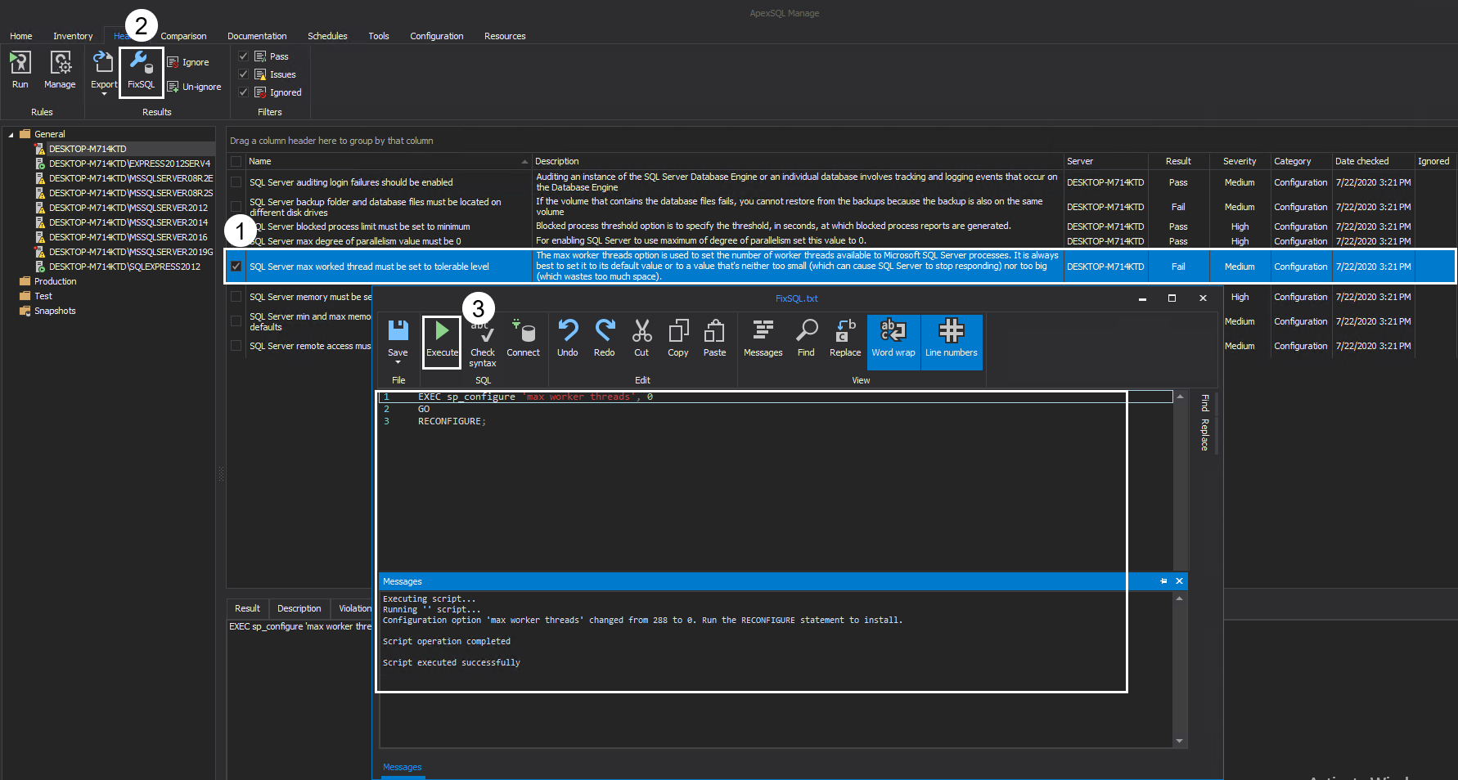Check the select-all header checkbox
Viewport: 1458px width, 780px height.
point(236,162)
